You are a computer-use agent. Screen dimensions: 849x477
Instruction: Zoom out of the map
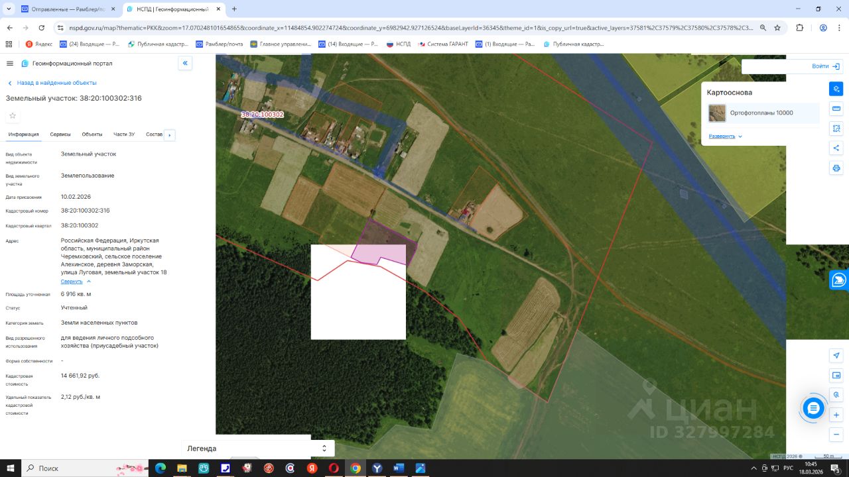pyautogui.click(x=836, y=435)
